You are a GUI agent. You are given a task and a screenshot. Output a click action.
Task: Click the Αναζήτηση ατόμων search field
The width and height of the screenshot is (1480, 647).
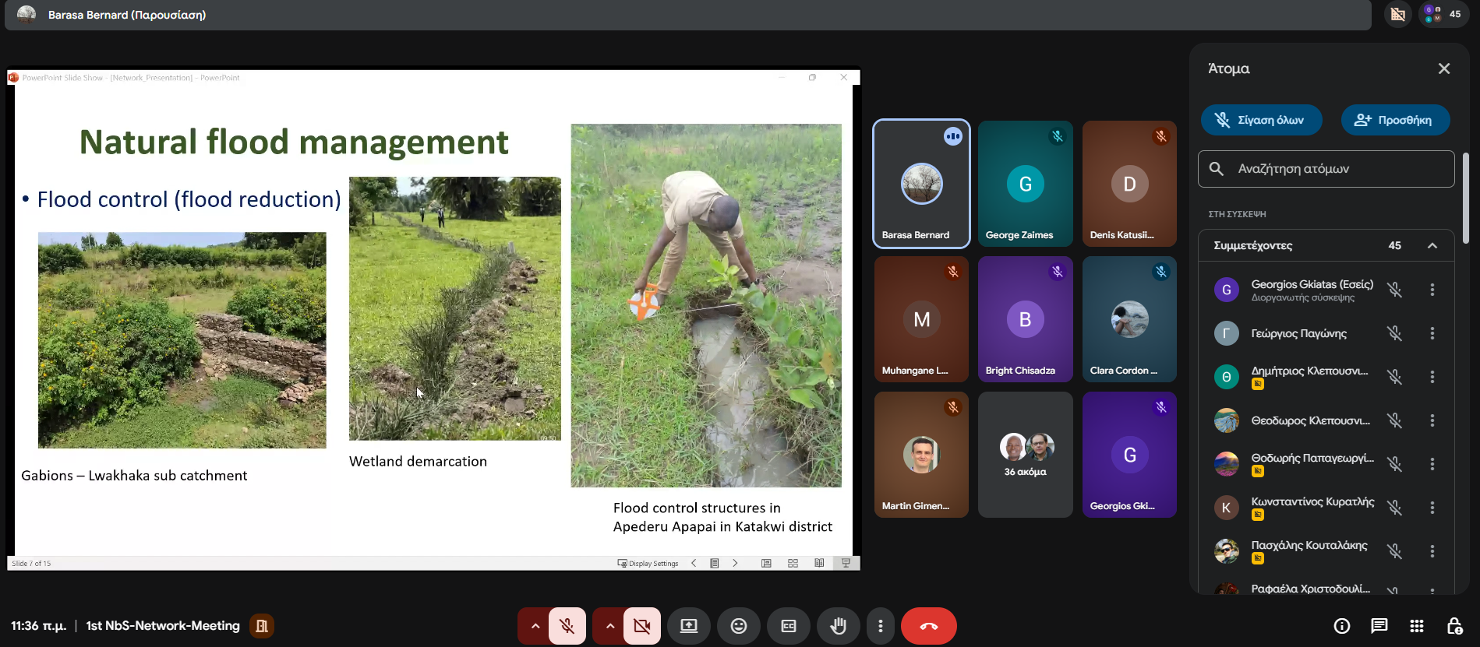tap(1337, 169)
